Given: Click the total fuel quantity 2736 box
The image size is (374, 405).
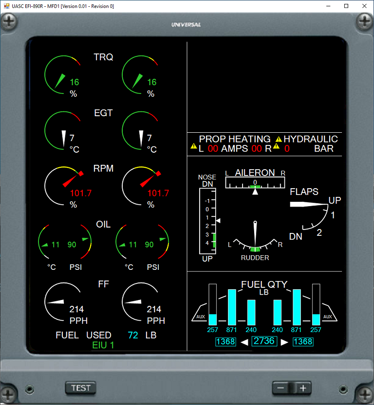Looking at the screenshot, I should [x=264, y=341].
